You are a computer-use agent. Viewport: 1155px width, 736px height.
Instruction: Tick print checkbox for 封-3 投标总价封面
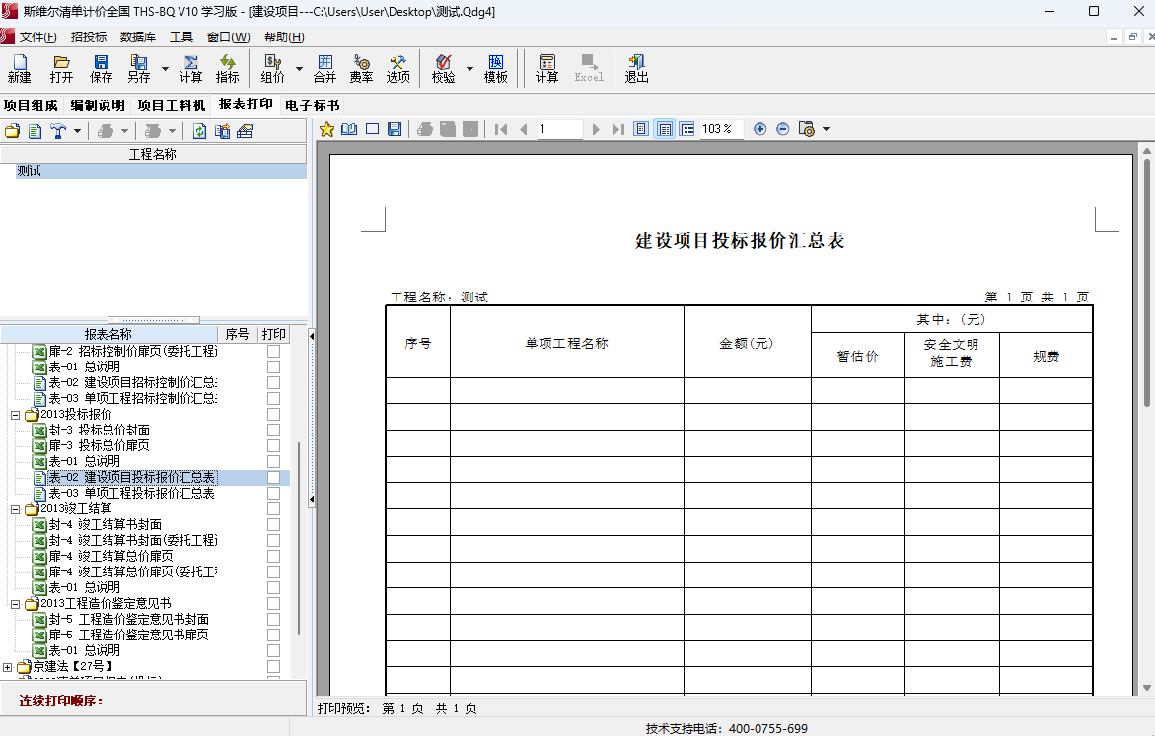(x=273, y=430)
